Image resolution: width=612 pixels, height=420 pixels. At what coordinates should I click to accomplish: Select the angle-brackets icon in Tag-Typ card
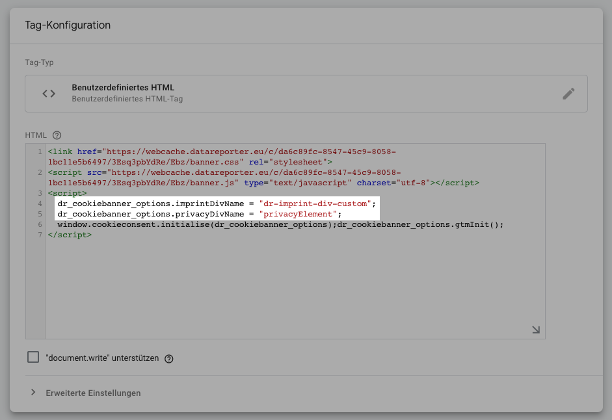[48, 93]
